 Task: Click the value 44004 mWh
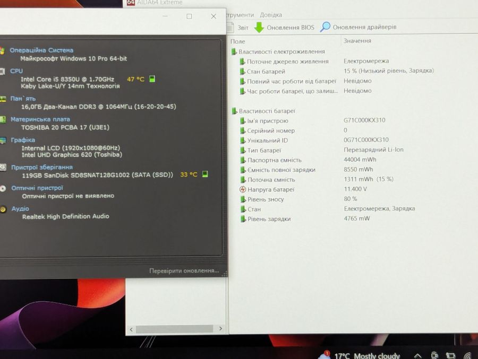[360, 160]
